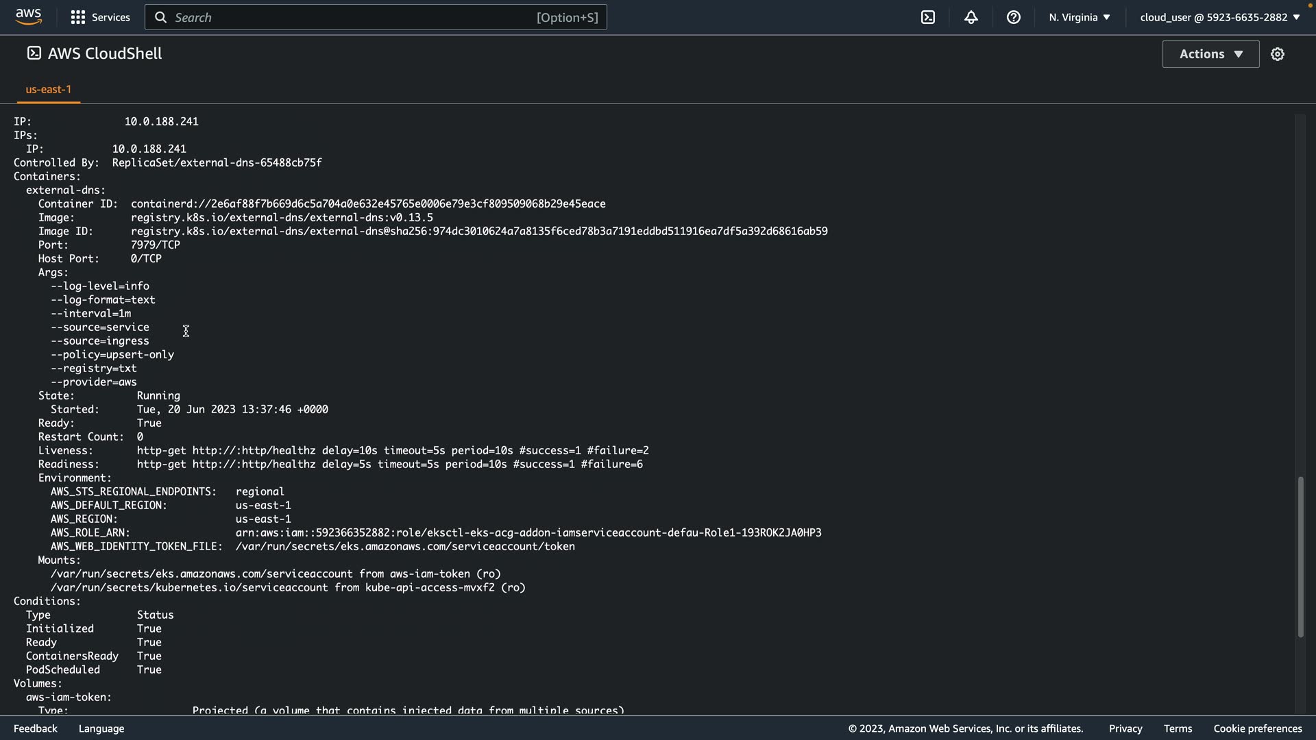Viewport: 1316px width, 740px height.
Task: Click the AWS logo home icon
Action: pos(29,17)
